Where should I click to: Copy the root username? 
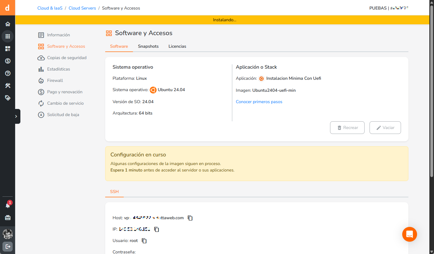click(144, 241)
